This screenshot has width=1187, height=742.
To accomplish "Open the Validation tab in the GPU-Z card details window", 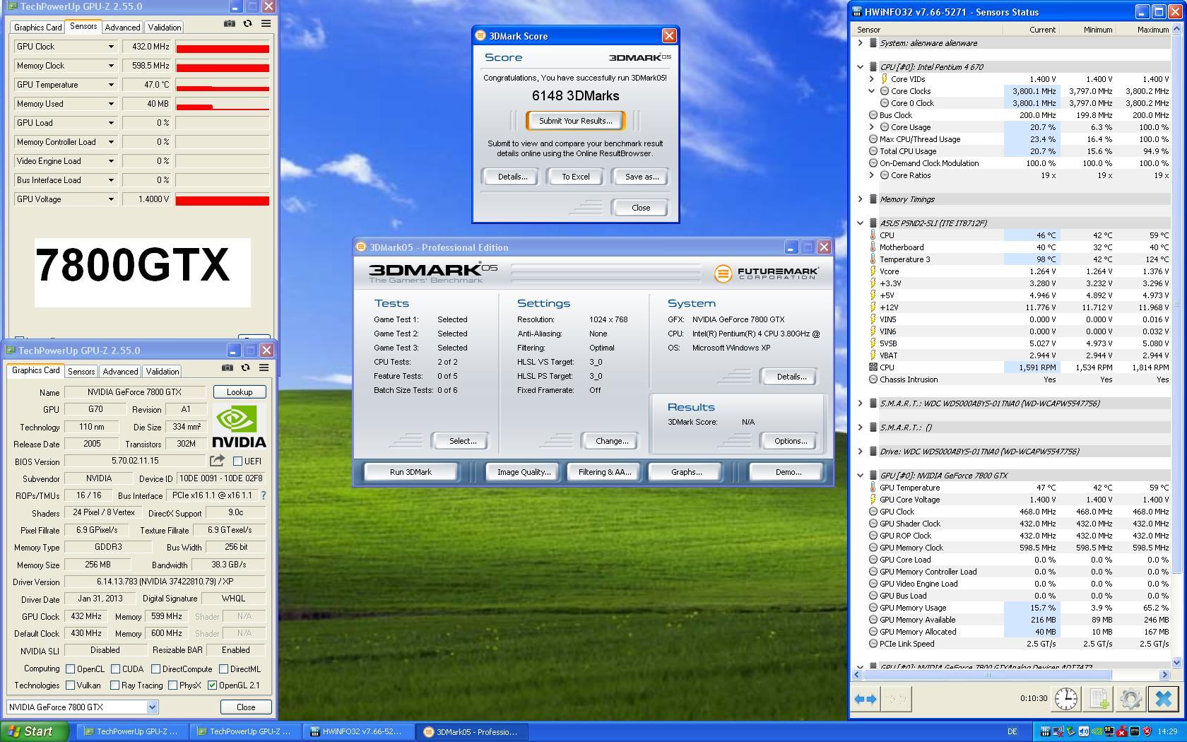I will tap(163, 372).
